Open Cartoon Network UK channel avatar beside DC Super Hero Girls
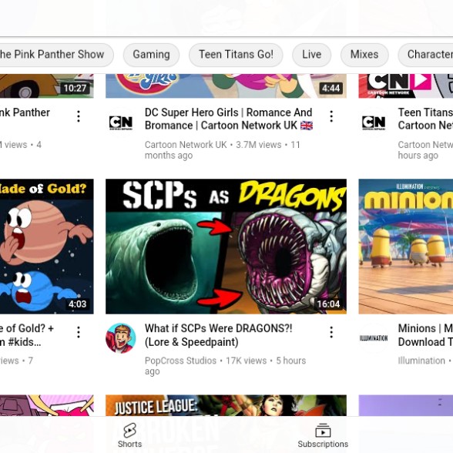 pyautogui.click(x=121, y=122)
